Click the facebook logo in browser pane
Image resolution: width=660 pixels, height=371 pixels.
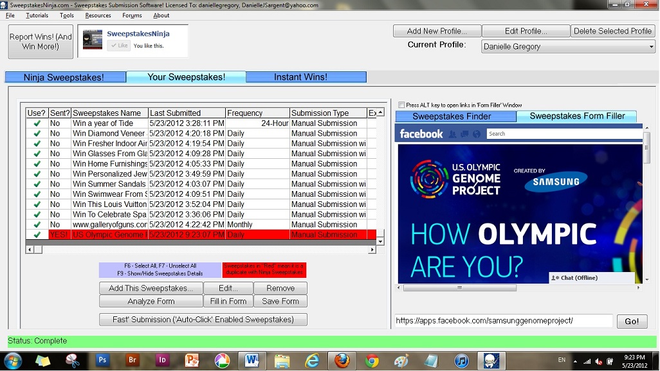(x=421, y=134)
